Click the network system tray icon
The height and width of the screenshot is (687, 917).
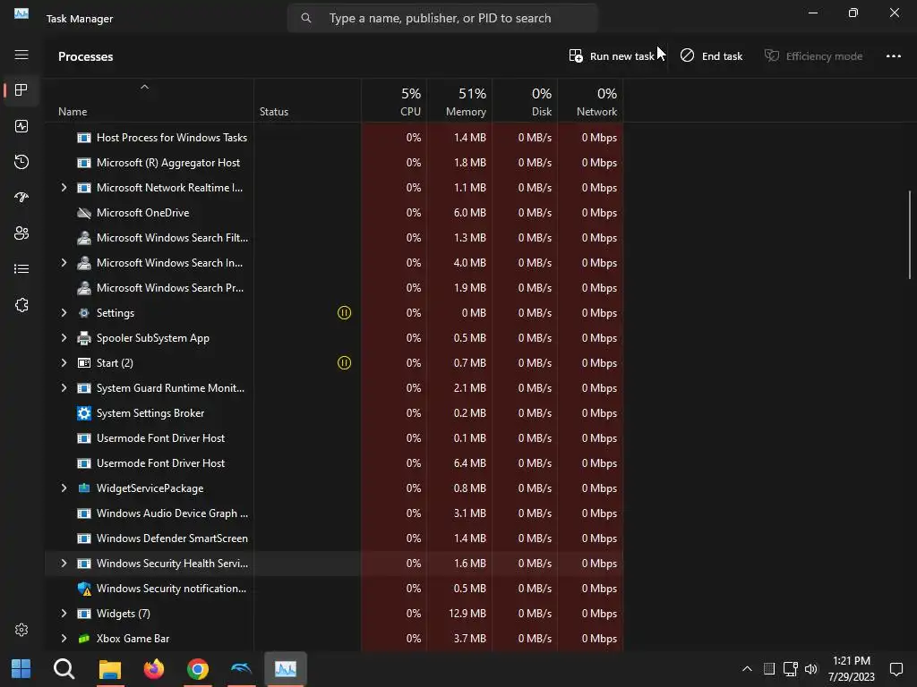point(791,669)
